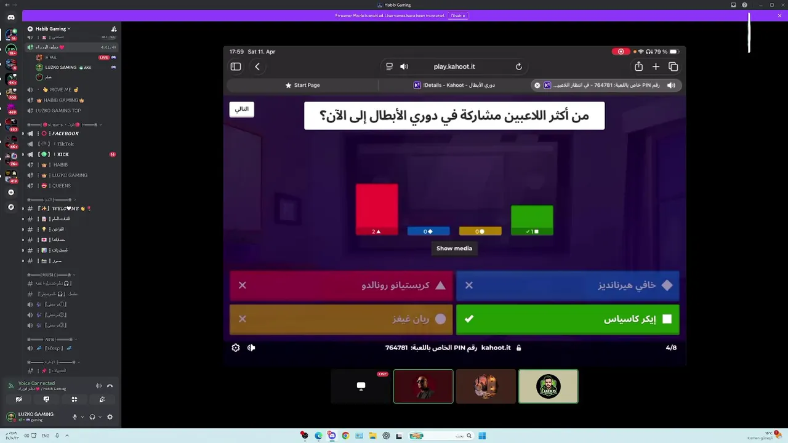Mute tab audio from address bar speaker

click(x=404, y=66)
